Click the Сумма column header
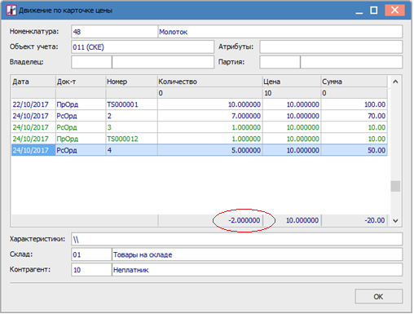 click(x=355, y=82)
